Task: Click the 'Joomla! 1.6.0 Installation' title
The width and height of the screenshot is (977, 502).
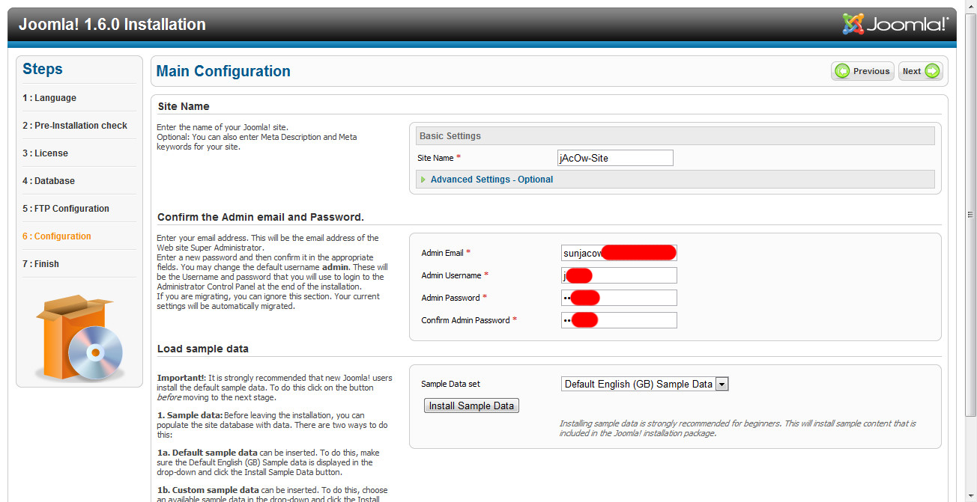Action: pos(112,25)
